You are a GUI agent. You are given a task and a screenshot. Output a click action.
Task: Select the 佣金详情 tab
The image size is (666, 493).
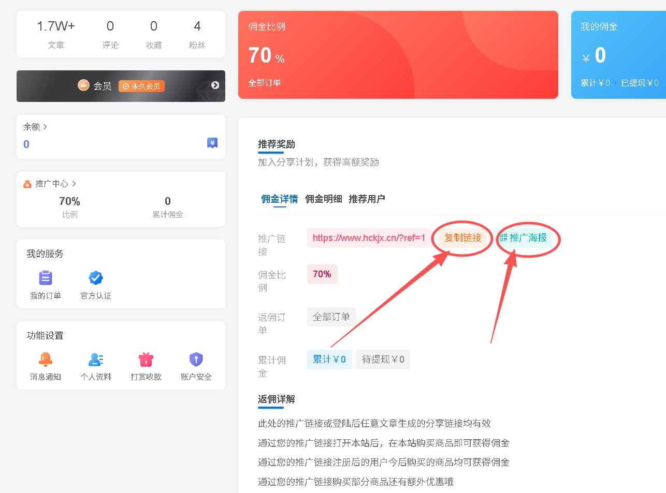pos(279,199)
